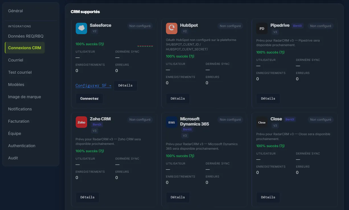Click Salesforce 100% succès (7j) text
Viewport: 349px width, 210px height.
point(90,44)
